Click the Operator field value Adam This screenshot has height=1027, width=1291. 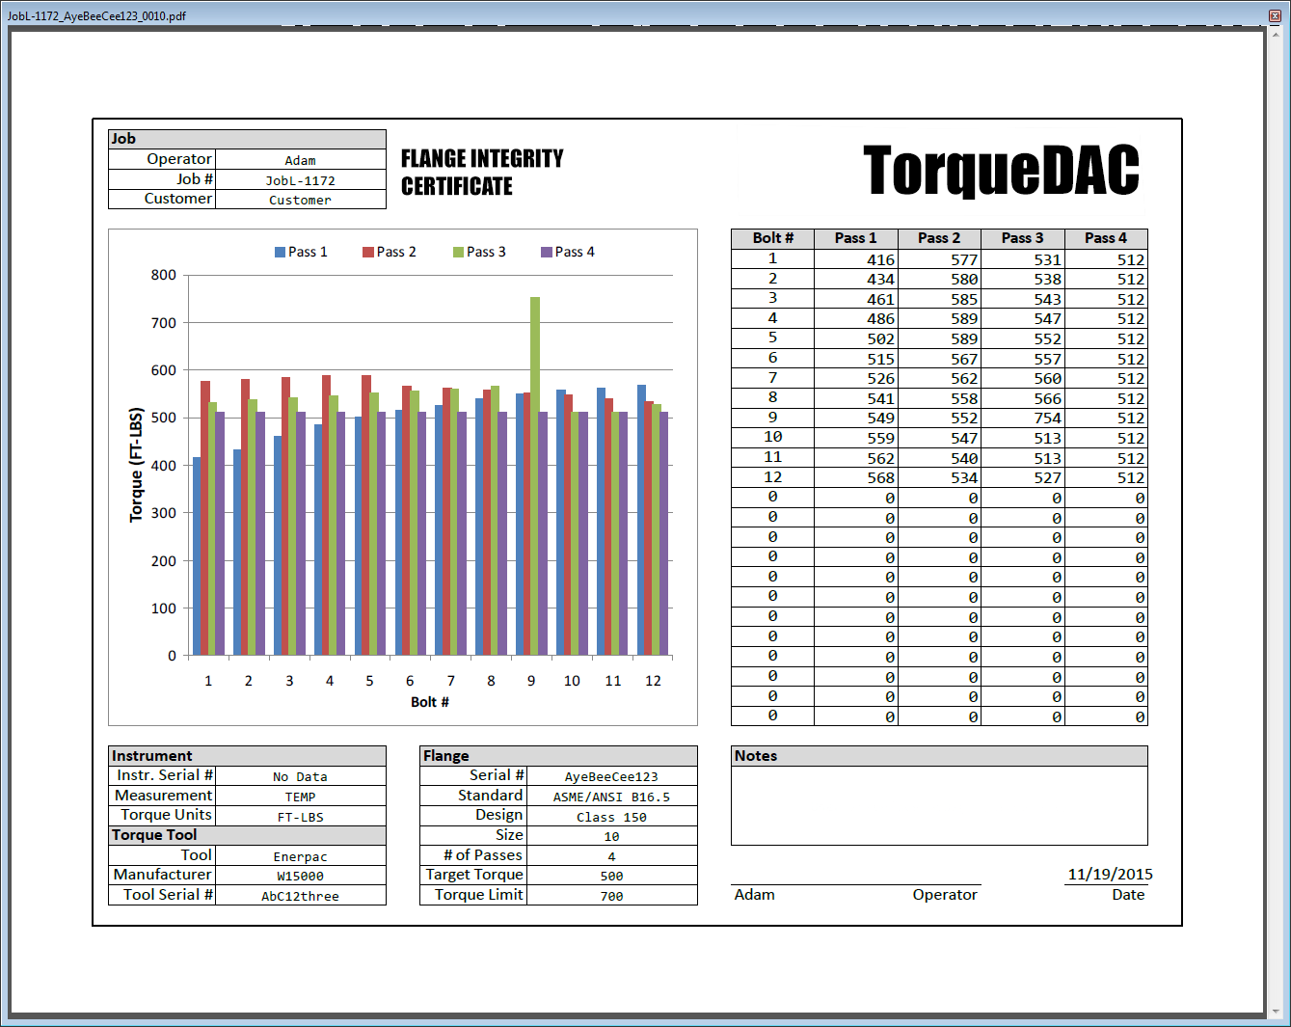(300, 160)
